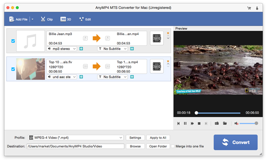Click the Destination path input field
The height and width of the screenshot is (161, 267).
tap(76, 146)
